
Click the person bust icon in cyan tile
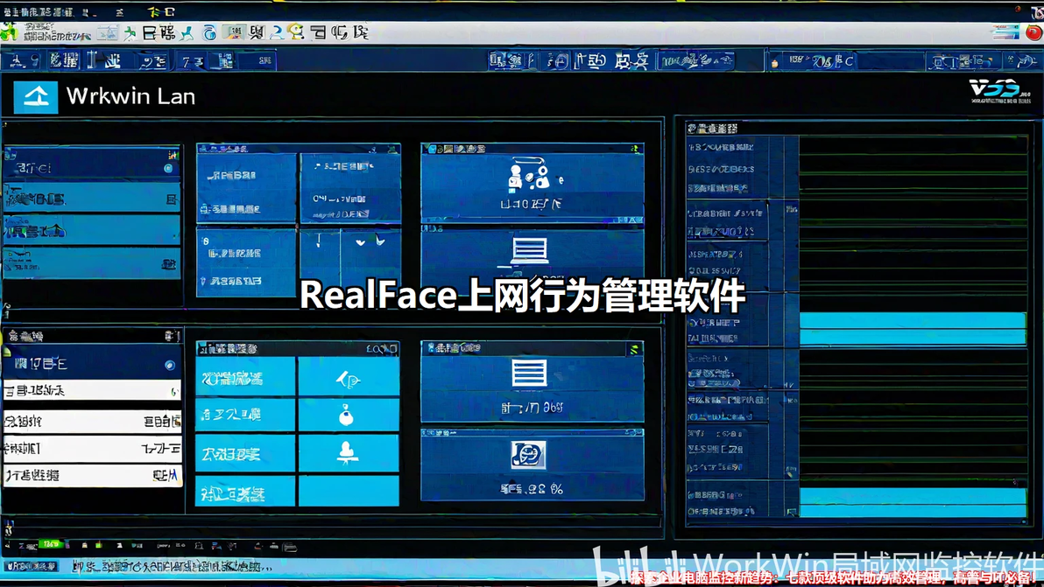pyautogui.click(x=347, y=452)
